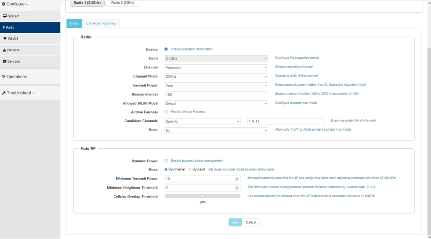
Task: Expand the Candidate Channels Specific dropdown
Action: pos(202,121)
